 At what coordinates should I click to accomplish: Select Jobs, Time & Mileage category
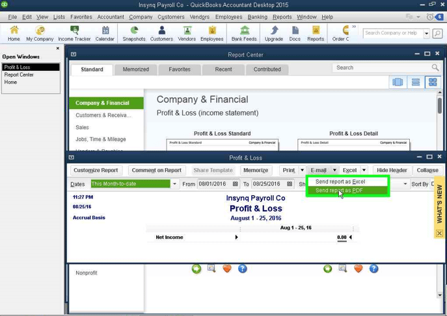pyautogui.click(x=101, y=140)
